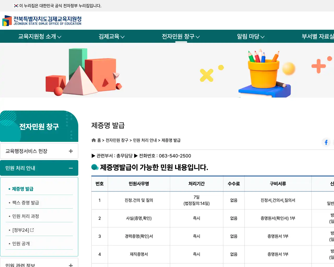
Task: Click 전자민원 창구 in the breadcrumb trail
Action: [118, 140]
